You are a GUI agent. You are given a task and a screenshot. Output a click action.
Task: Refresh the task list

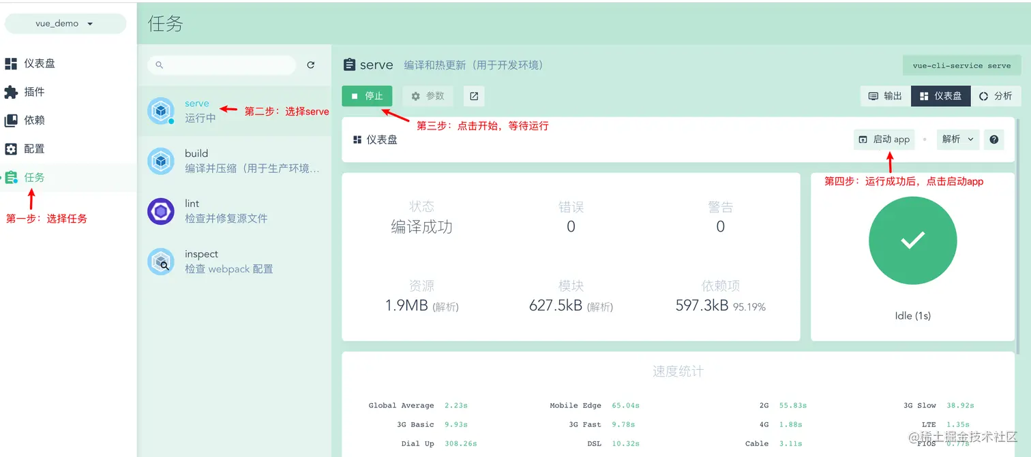[x=311, y=65]
